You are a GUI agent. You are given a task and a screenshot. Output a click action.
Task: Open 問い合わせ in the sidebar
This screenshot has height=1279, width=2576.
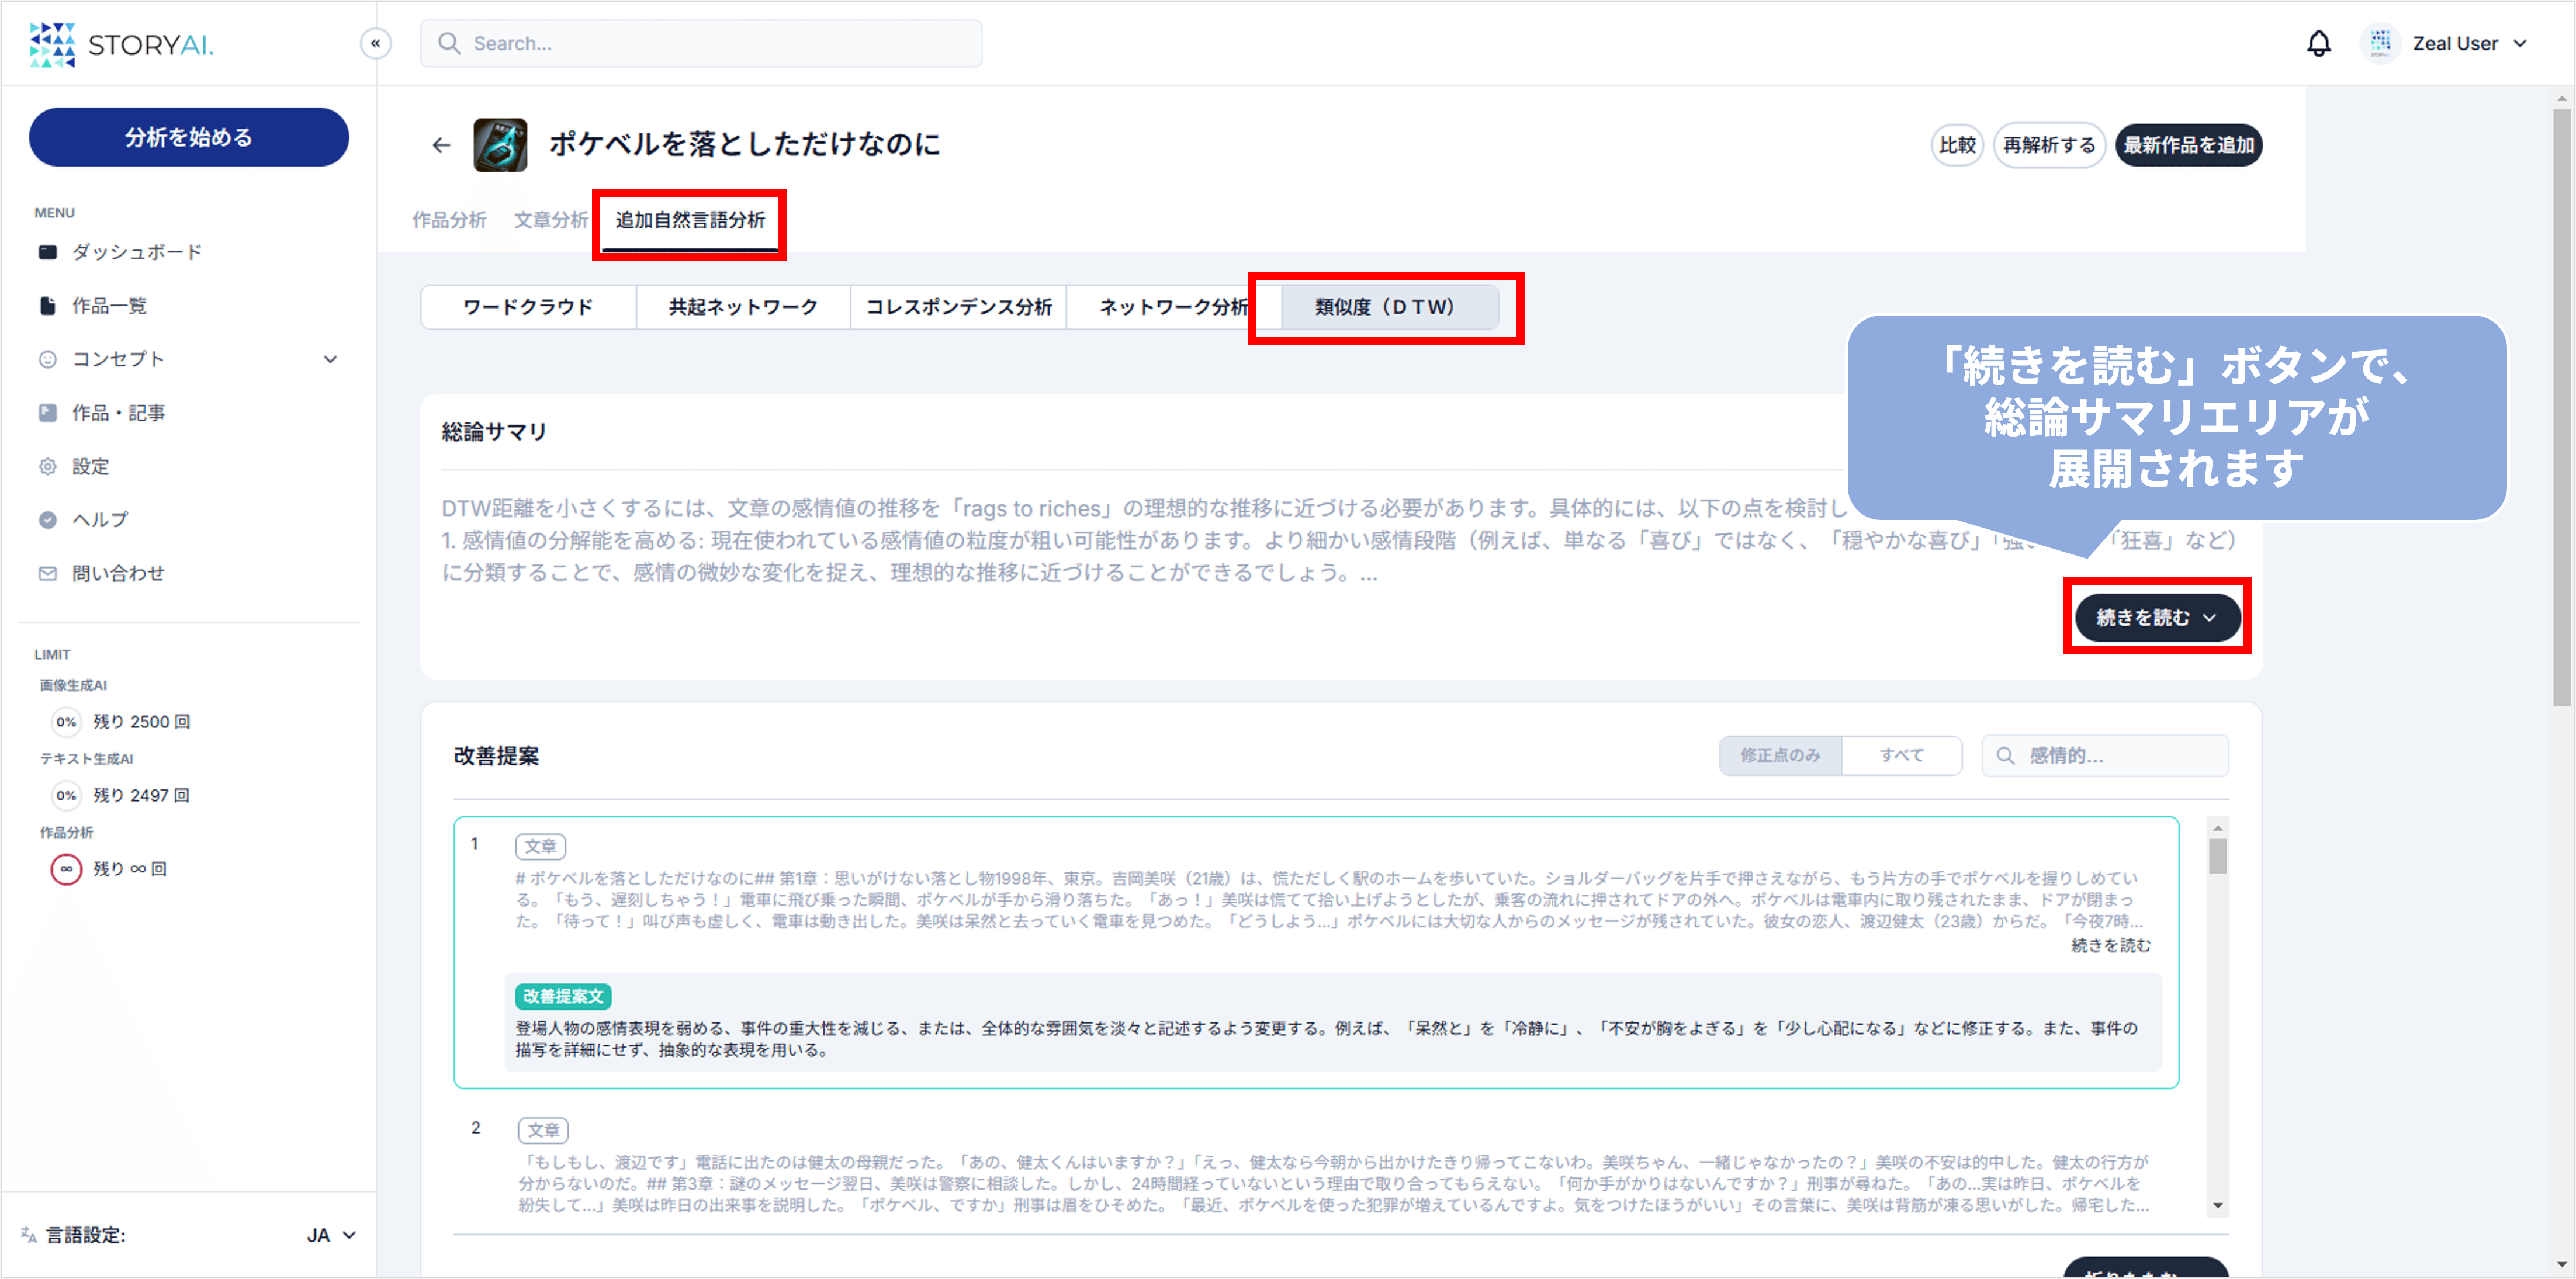tap(118, 573)
